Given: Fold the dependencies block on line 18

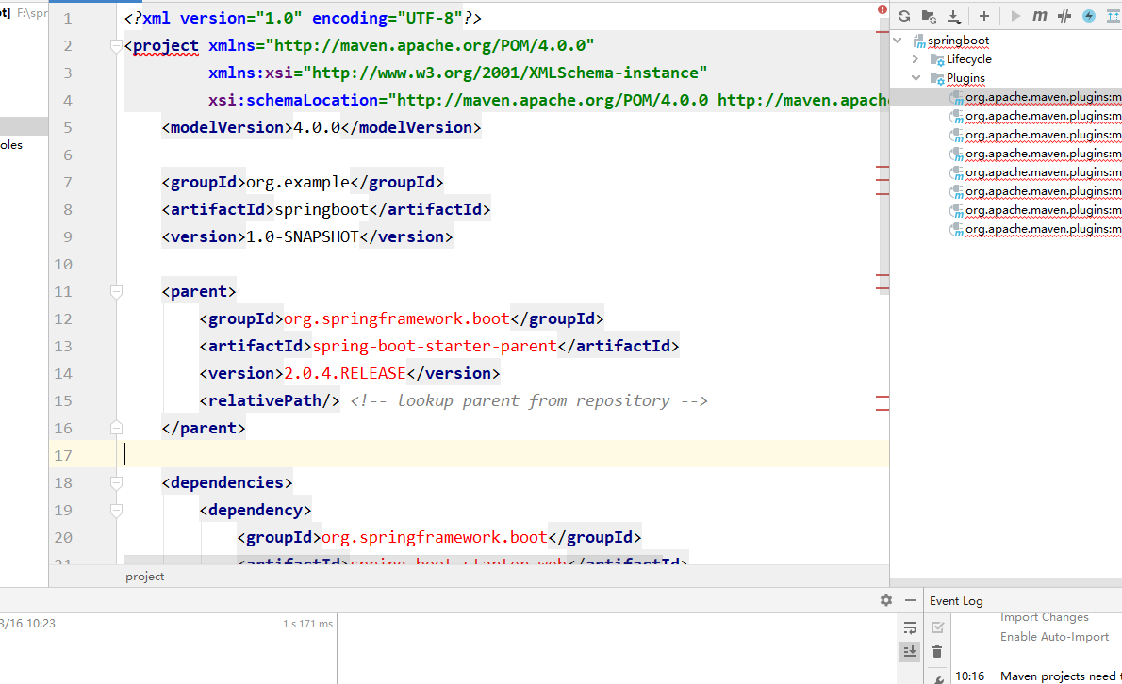Looking at the screenshot, I should pos(116,483).
